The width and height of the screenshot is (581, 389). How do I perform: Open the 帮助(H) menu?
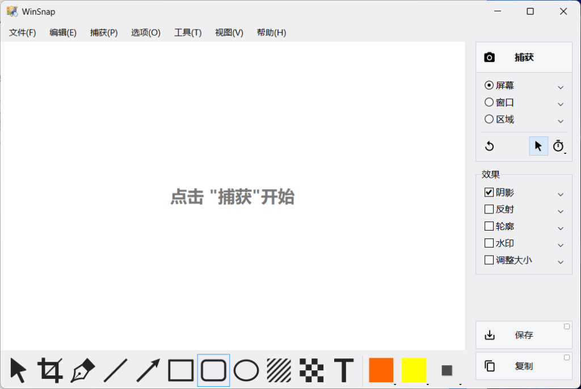[271, 32]
